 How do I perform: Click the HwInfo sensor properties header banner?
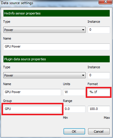[57, 13]
